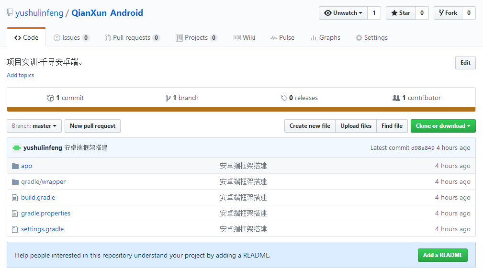483x270 pixels.
Task: Open commit message in app row
Action: click(243, 166)
